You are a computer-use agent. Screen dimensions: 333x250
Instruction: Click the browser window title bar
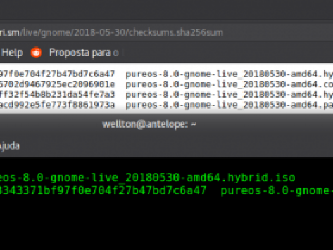point(166,10)
